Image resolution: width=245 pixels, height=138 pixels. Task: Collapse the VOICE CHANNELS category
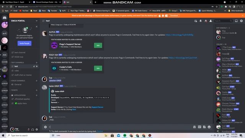[x=18, y=81]
